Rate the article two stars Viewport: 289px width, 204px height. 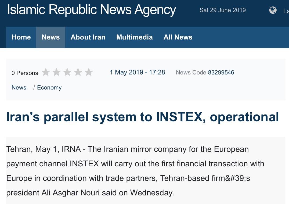pos(56,72)
